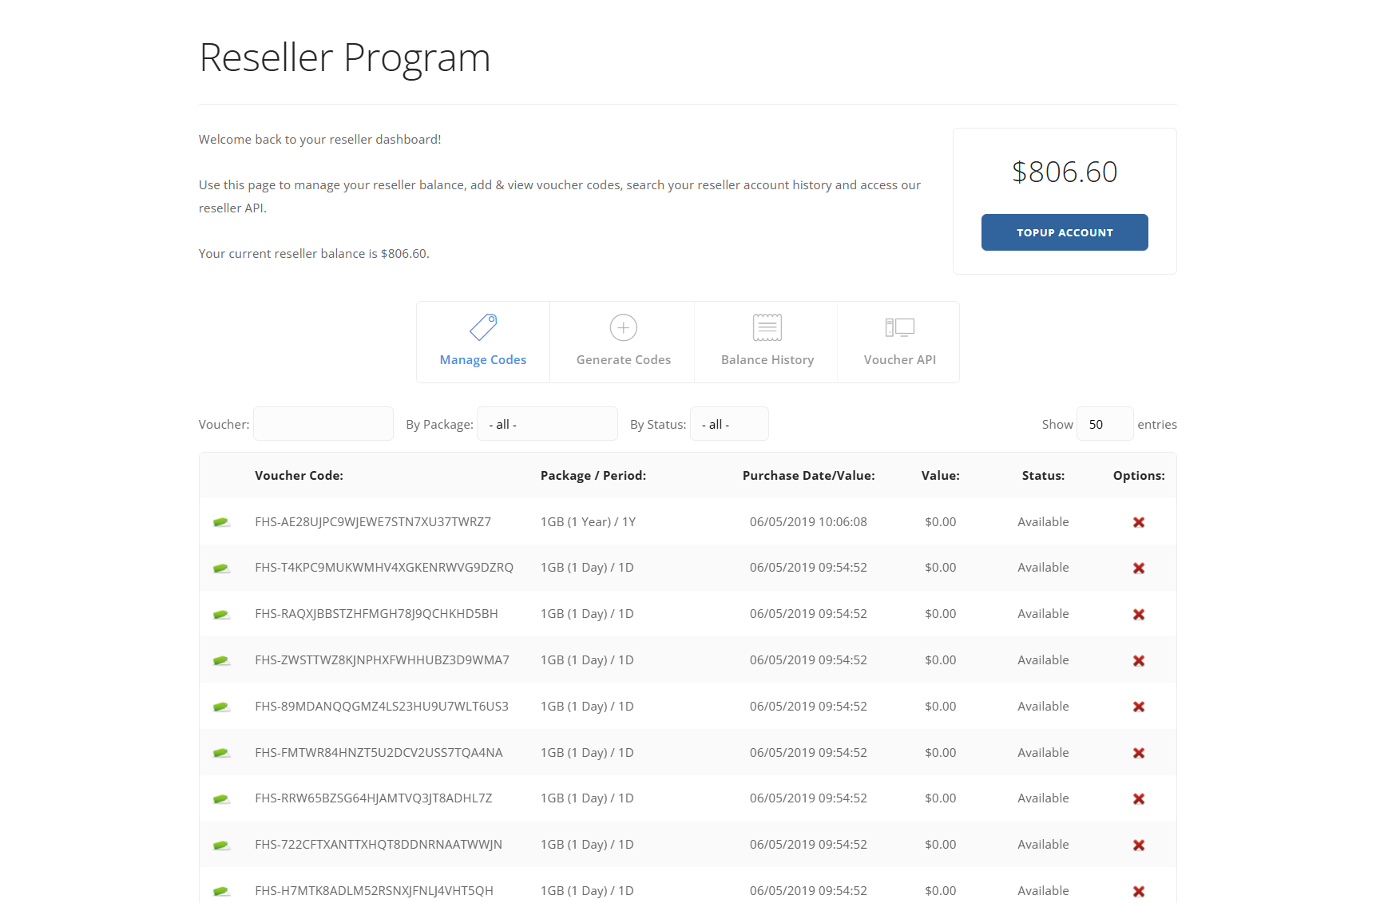Open the Voucher API tab
Viewport: 1376px width, 903px height.
pos(899,359)
